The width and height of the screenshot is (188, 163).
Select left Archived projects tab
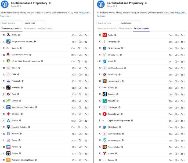coord(45,28)
